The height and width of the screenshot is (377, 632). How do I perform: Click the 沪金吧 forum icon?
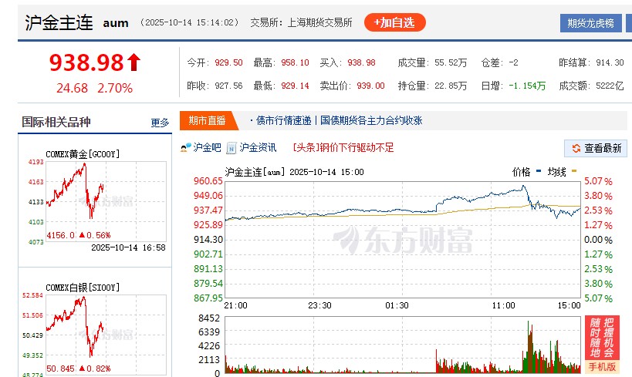(x=185, y=147)
